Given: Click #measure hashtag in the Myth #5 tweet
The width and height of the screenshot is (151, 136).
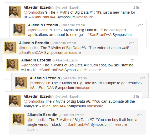Looking at the screenshot, I should tap(83, 88).
